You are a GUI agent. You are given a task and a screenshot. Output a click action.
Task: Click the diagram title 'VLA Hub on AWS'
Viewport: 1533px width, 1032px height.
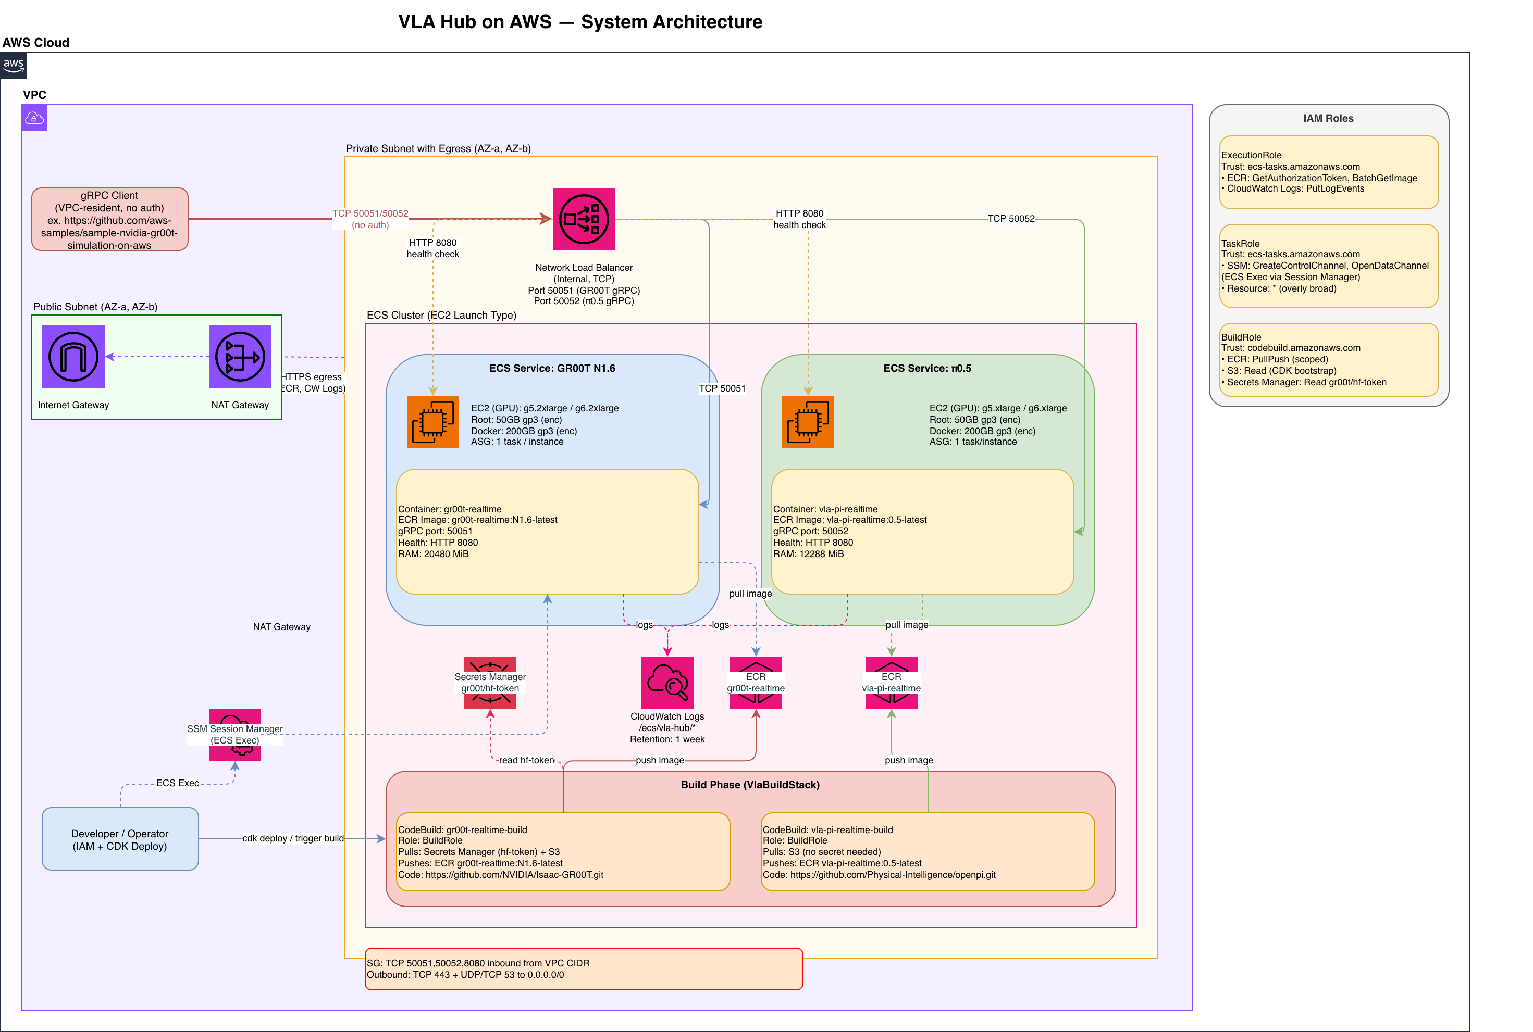[580, 22]
